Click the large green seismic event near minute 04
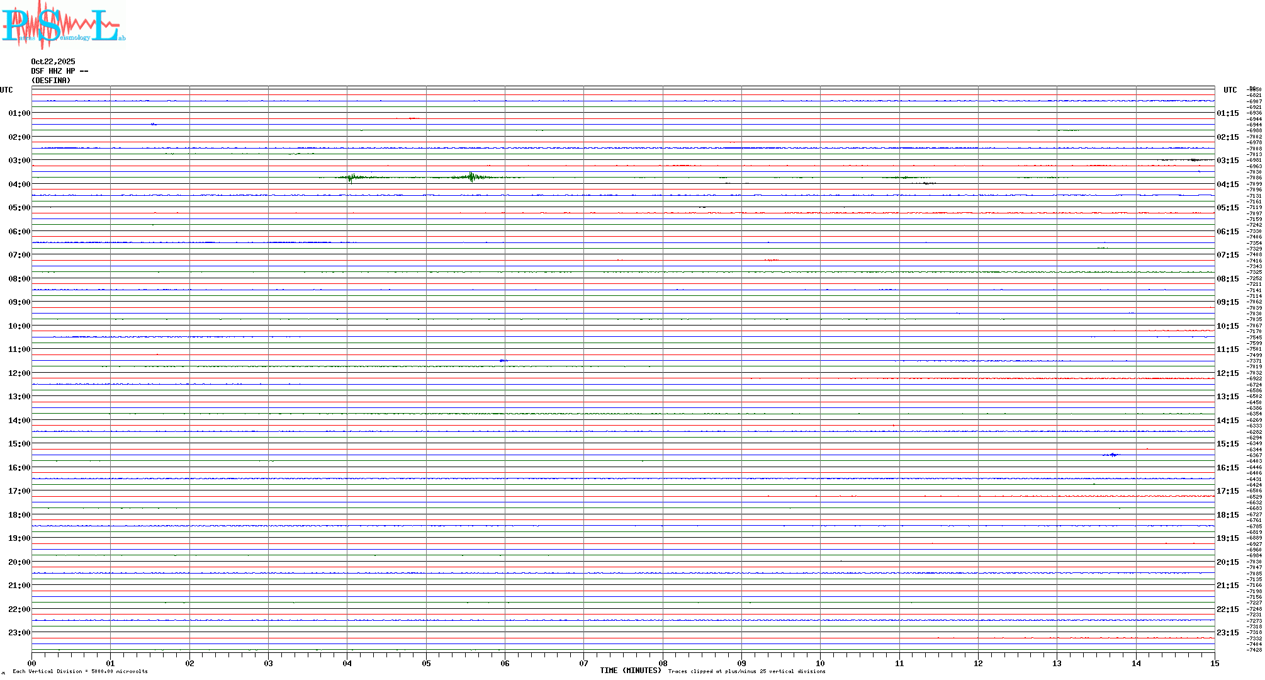The height and width of the screenshot is (680, 1265). 351,178
